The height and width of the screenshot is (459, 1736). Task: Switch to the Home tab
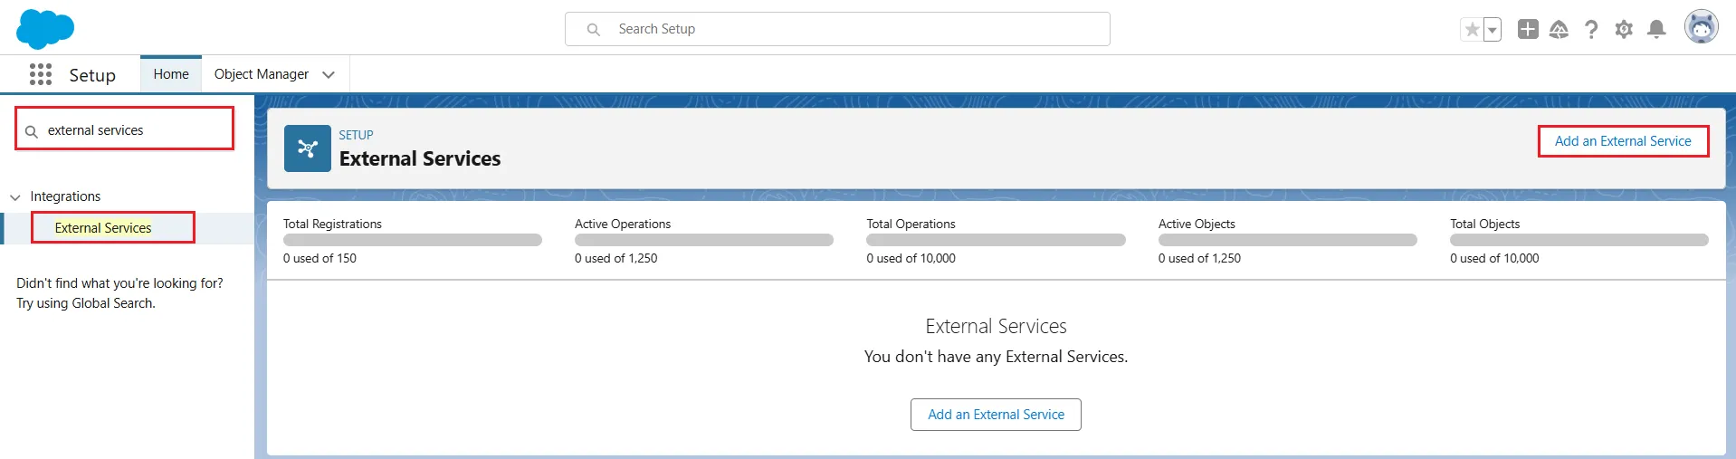coord(171,74)
